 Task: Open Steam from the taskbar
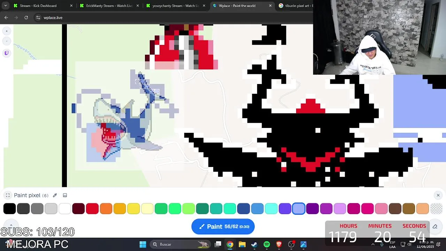254,244
